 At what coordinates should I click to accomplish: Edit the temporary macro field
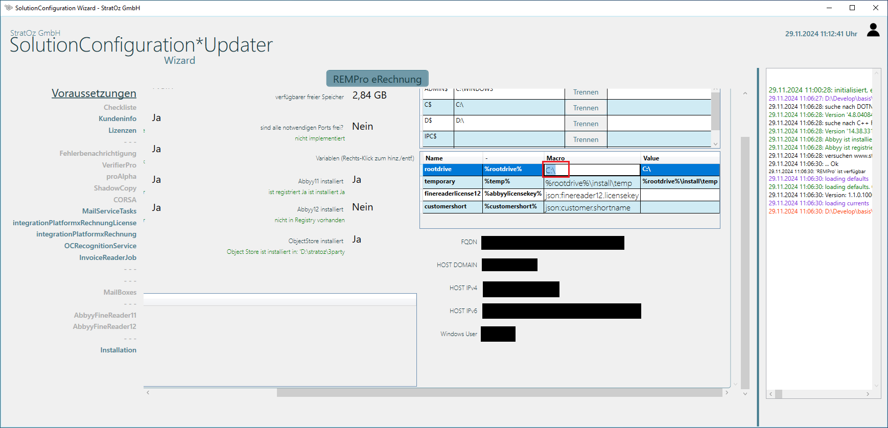(x=591, y=183)
